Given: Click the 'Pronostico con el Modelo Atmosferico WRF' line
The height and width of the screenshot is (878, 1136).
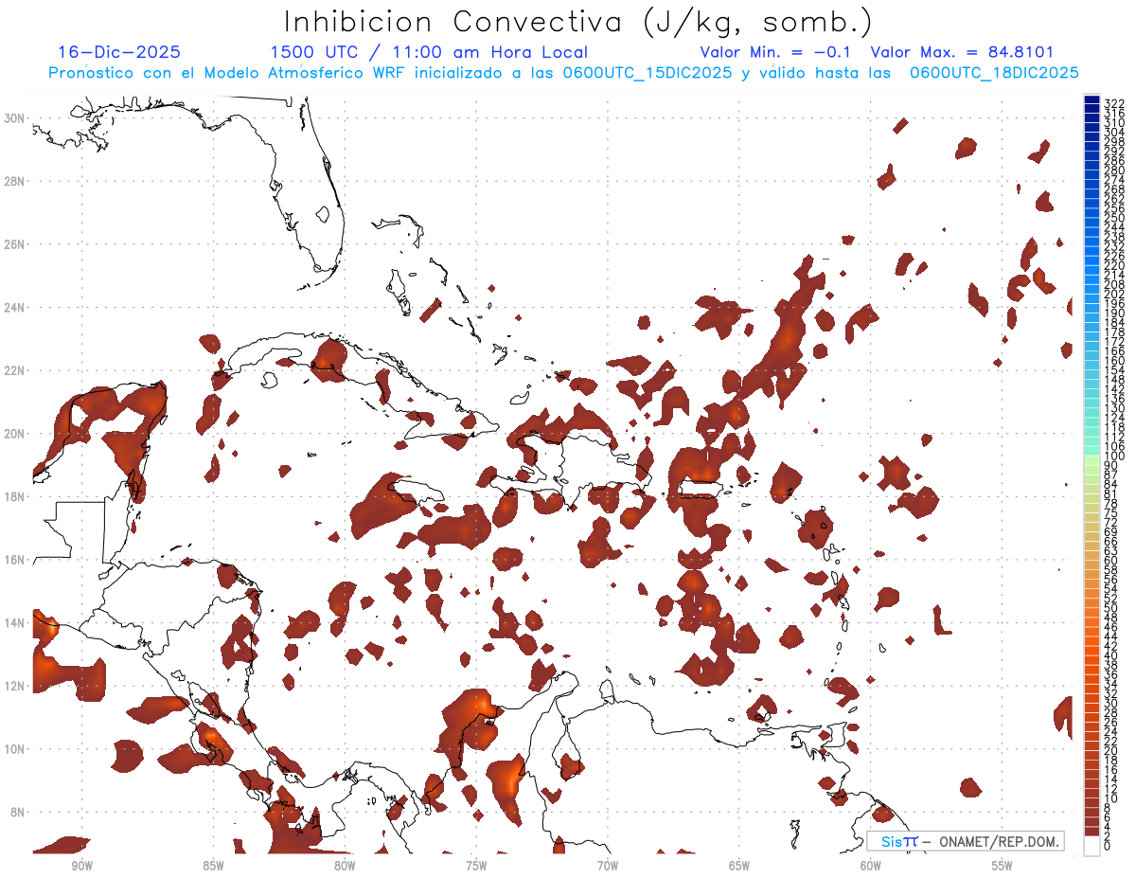Looking at the screenshot, I should (x=563, y=73).
